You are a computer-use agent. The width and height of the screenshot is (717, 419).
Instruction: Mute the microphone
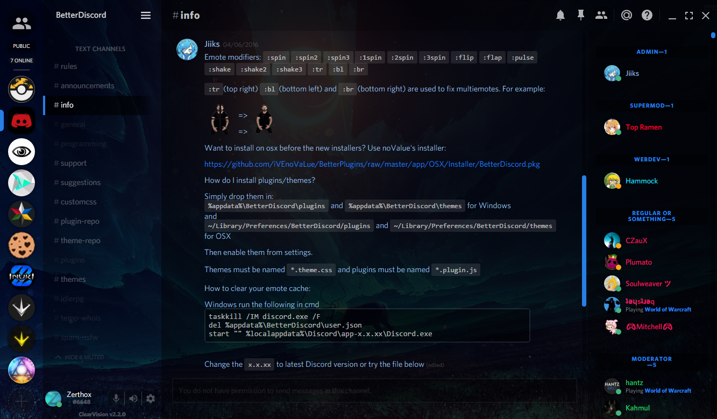pos(116,399)
